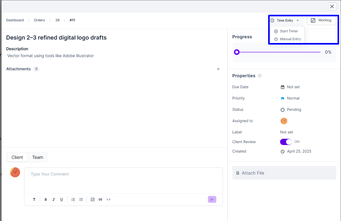
Task: Go to Orders in breadcrumb
Action: pyautogui.click(x=39, y=20)
